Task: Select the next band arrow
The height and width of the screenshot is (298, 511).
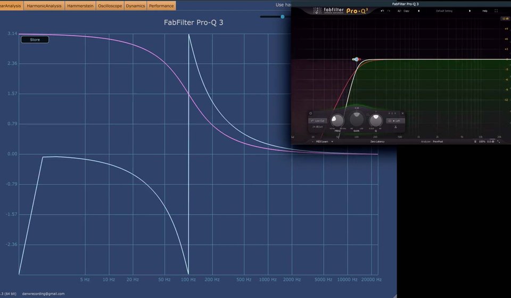Action: 395,113
